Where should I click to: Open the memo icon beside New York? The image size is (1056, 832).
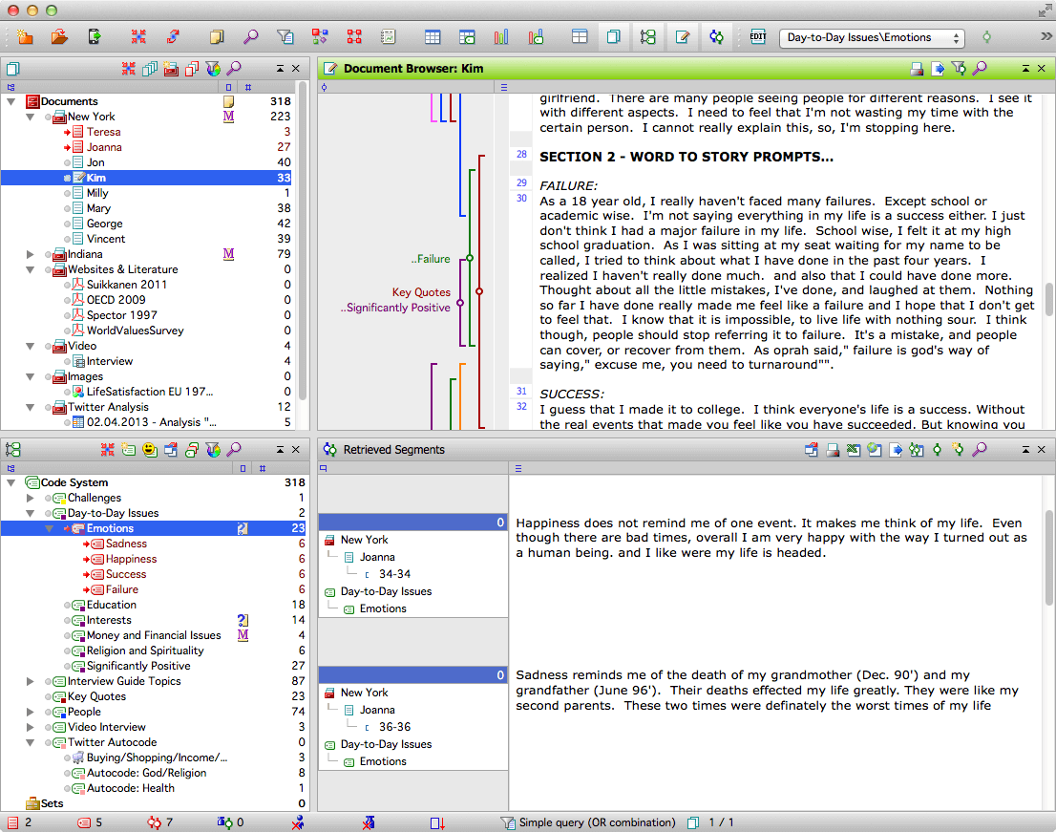229,117
